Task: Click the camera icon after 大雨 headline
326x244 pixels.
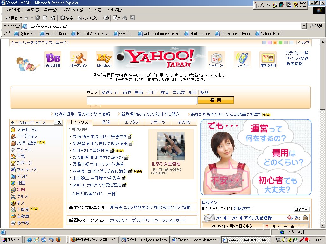Action: pyautogui.click(x=130, y=137)
